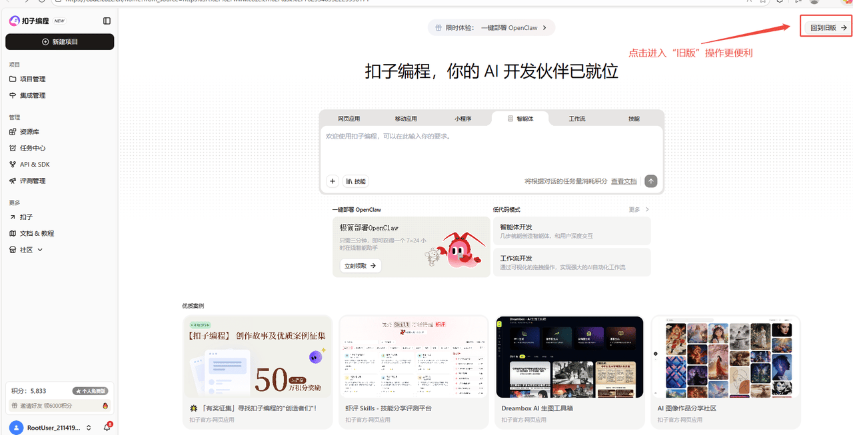
Task: Click the RootUser avatar icon
Action: [16, 428]
